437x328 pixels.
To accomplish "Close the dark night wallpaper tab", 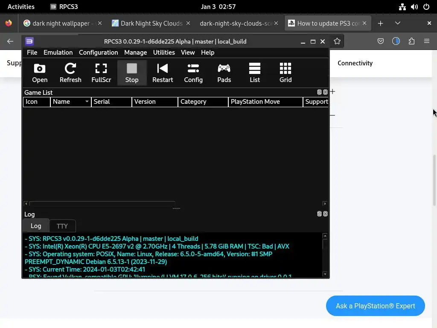I will click(x=100, y=23).
